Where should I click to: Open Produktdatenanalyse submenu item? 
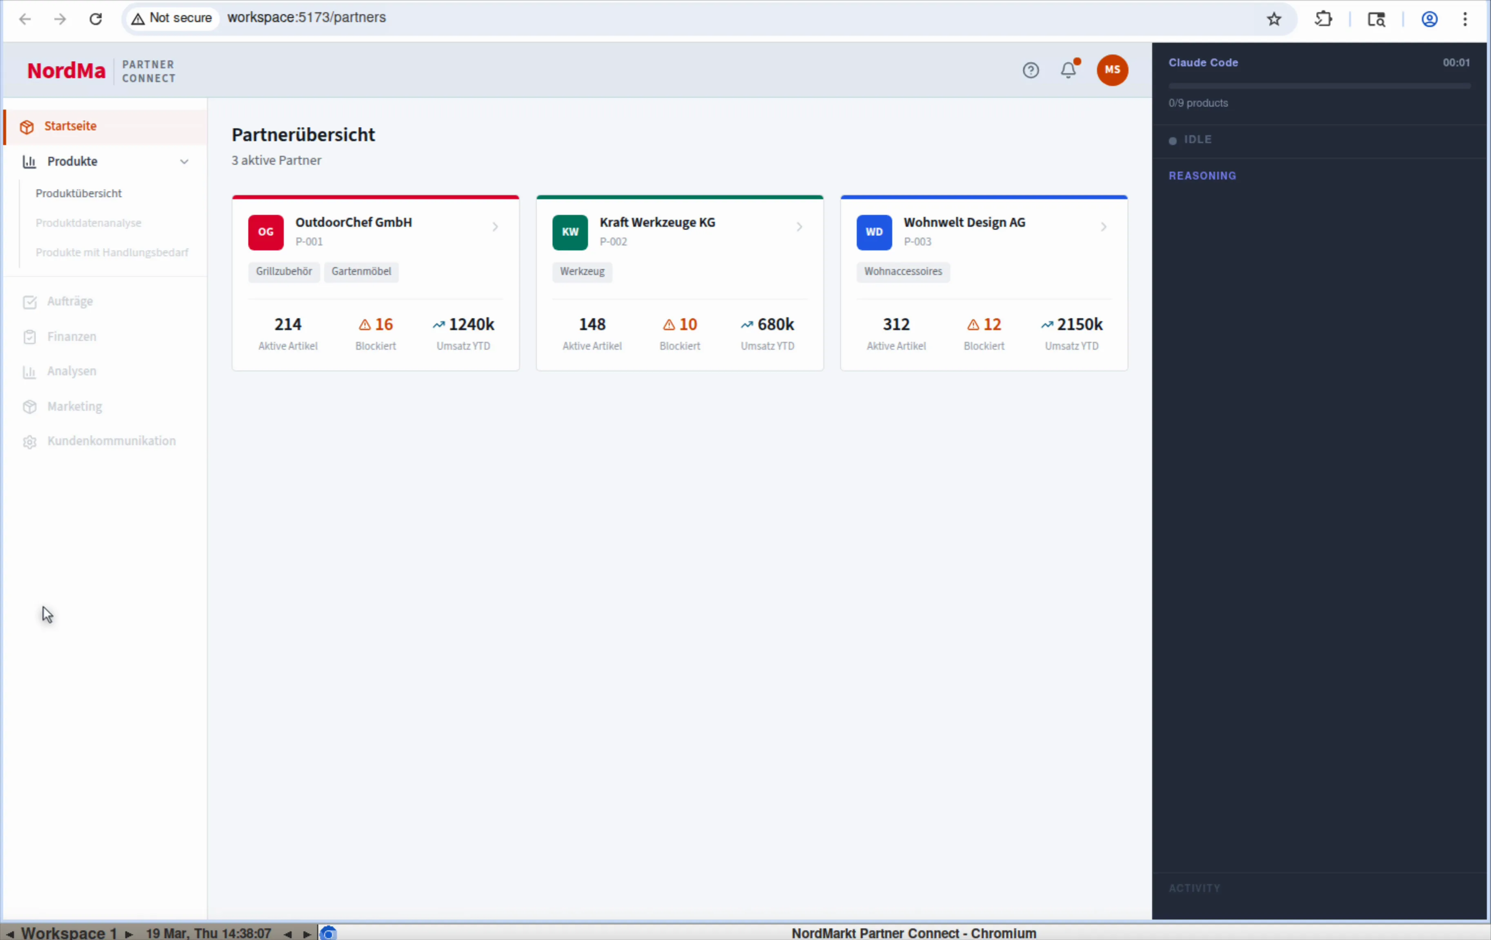[x=89, y=223]
